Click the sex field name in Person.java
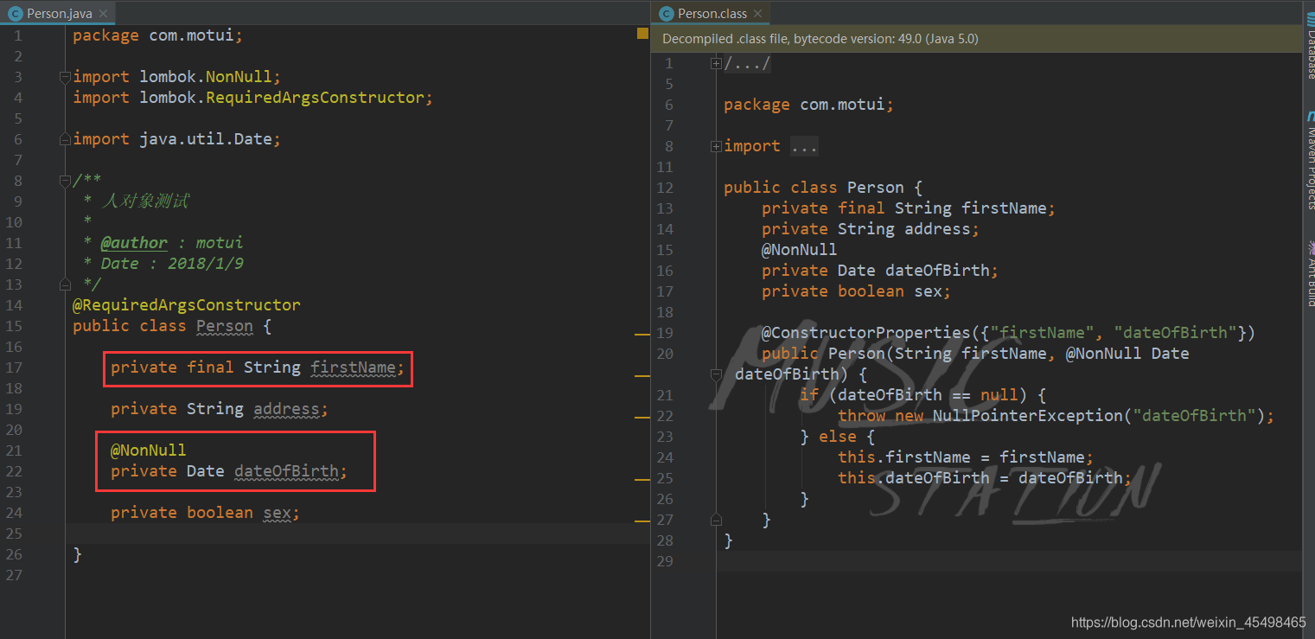 [277, 513]
